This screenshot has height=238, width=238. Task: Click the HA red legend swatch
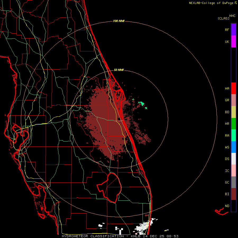[234, 88]
